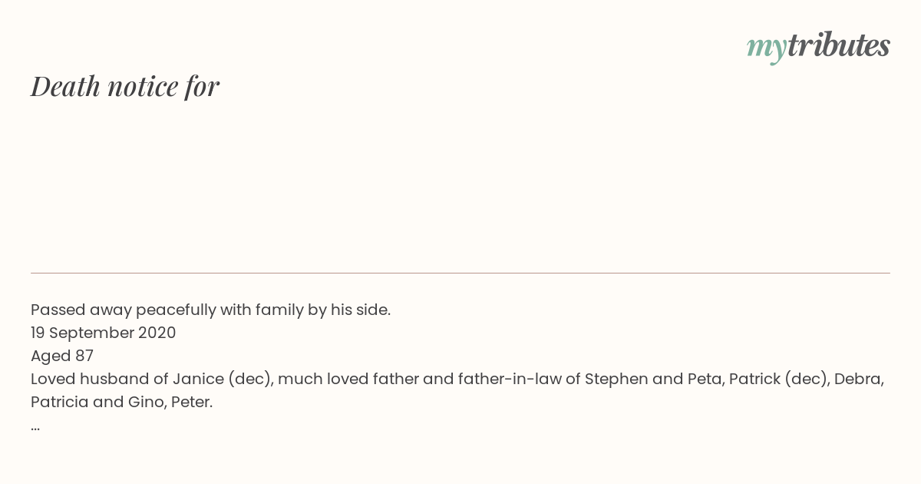Click the horizontal divider line
Viewport: 921px width, 484px height.
click(x=460, y=273)
